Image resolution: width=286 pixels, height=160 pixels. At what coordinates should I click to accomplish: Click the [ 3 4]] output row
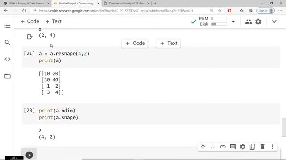coord(53,92)
